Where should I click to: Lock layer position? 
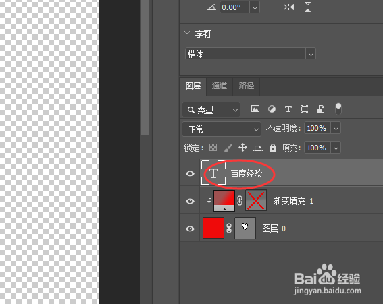click(242, 148)
